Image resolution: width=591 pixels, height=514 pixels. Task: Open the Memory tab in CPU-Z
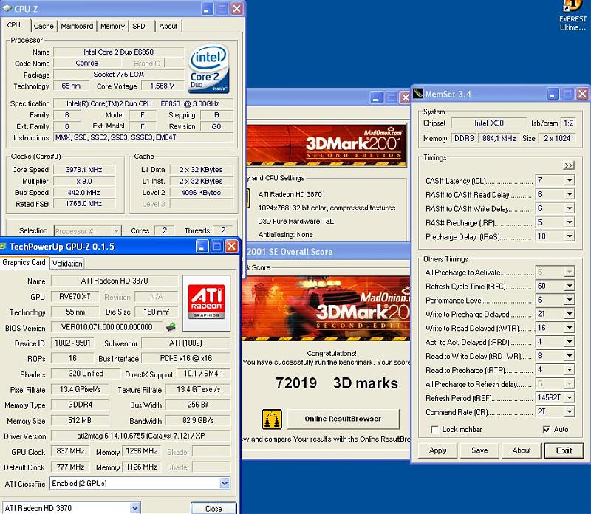[x=112, y=26]
